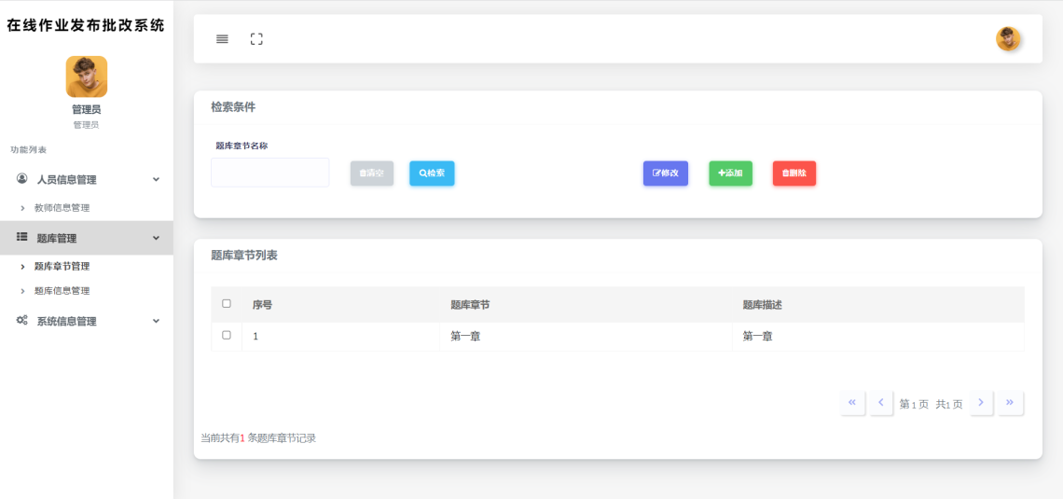Toggle the hamburger menu icon
This screenshot has width=1063, height=499.
click(222, 38)
